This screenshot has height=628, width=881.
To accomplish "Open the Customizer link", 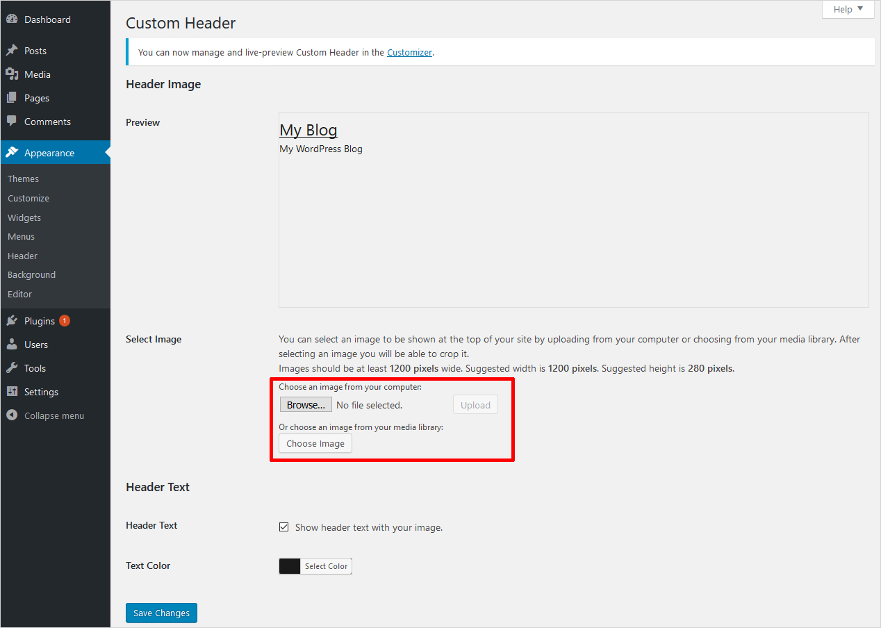I will click(409, 52).
